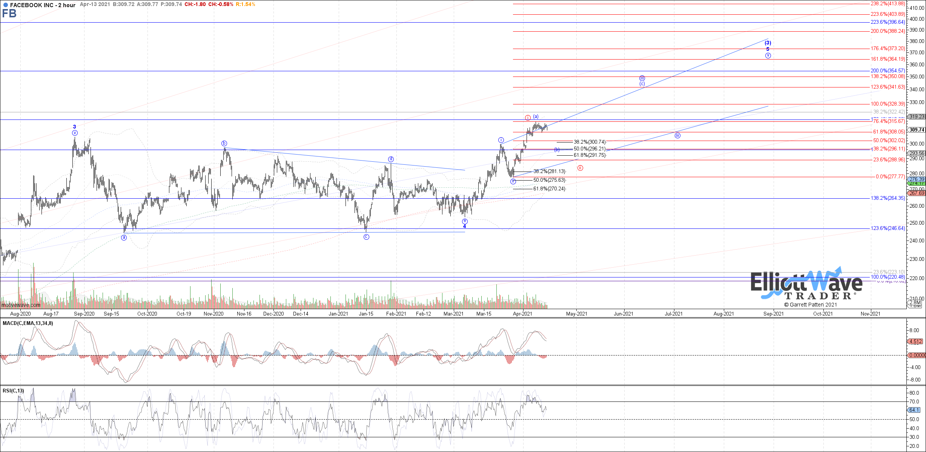Select the blue '223.6%(396.64)' Fibonacci label

[x=888, y=22]
